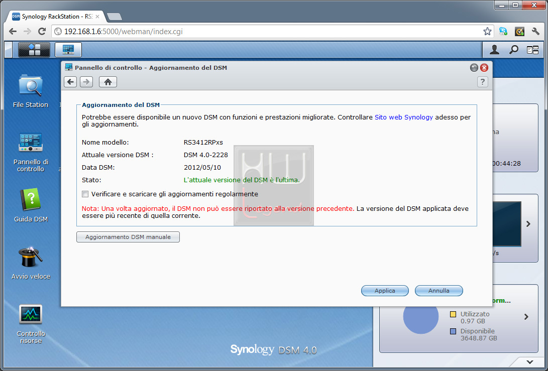The width and height of the screenshot is (548, 371).
Task: Click Aggiornamento DSM manuale button
Action: click(x=128, y=237)
